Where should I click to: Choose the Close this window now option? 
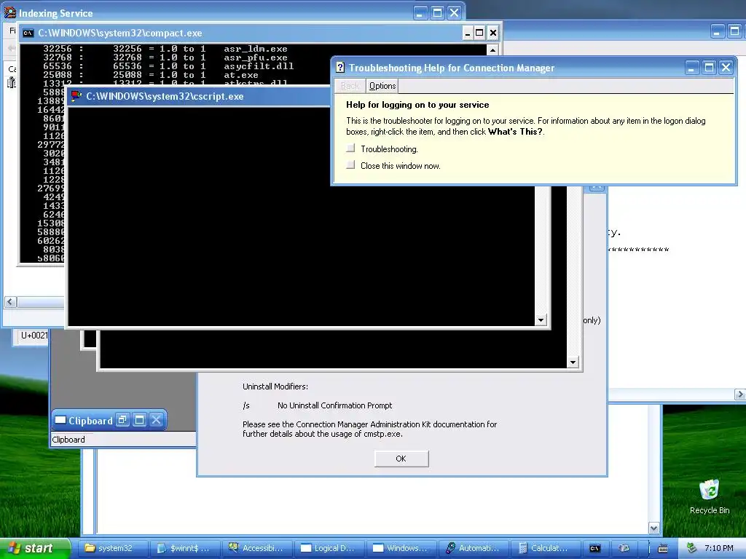pyautogui.click(x=350, y=165)
